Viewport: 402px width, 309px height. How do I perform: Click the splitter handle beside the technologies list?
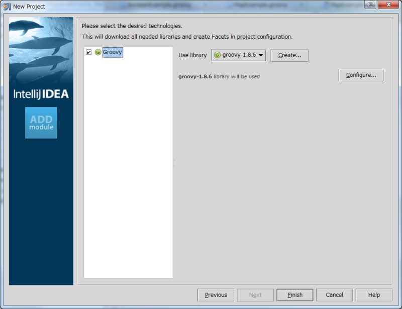pyautogui.click(x=174, y=162)
